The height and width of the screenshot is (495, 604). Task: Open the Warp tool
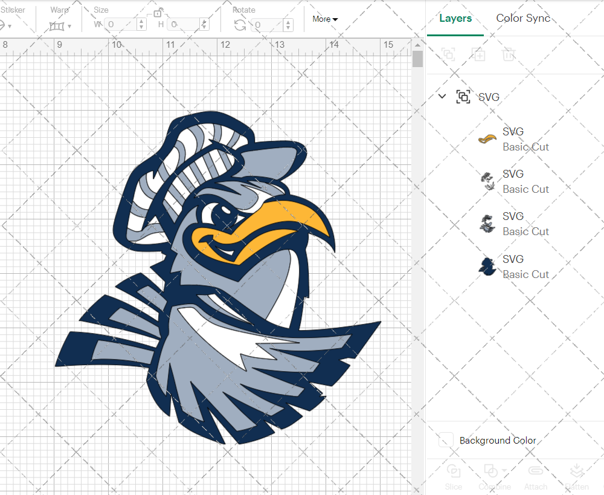57,27
